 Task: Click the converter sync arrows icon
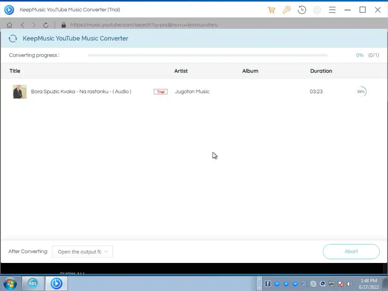[13, 39]
